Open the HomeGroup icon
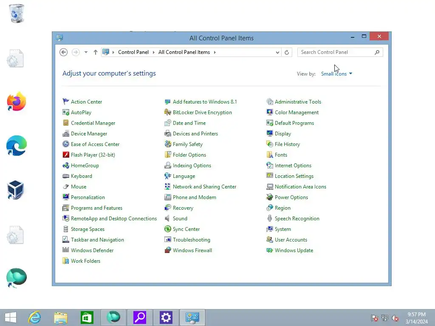 (66, 166)
